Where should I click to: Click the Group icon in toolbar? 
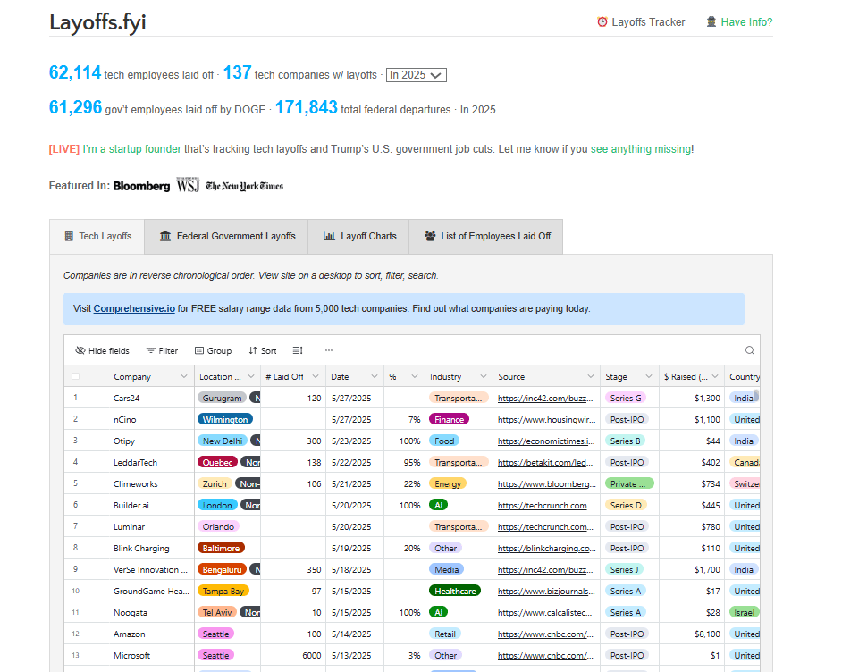pos(199,350)
